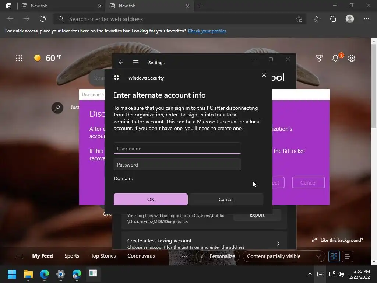This screenshot has width=377, height=283.
Task: Select the second New tab
Action: coord(149,6)
